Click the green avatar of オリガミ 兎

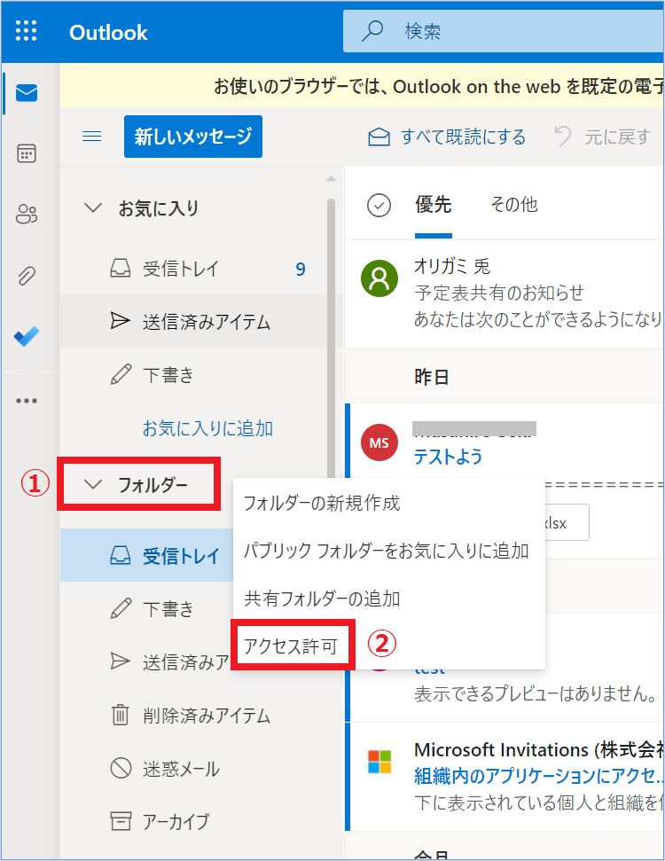[x=379, y=278]
